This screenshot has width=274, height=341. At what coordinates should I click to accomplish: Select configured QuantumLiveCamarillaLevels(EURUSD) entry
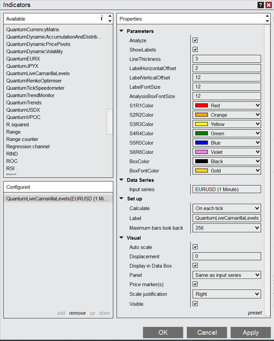[58, 199]
